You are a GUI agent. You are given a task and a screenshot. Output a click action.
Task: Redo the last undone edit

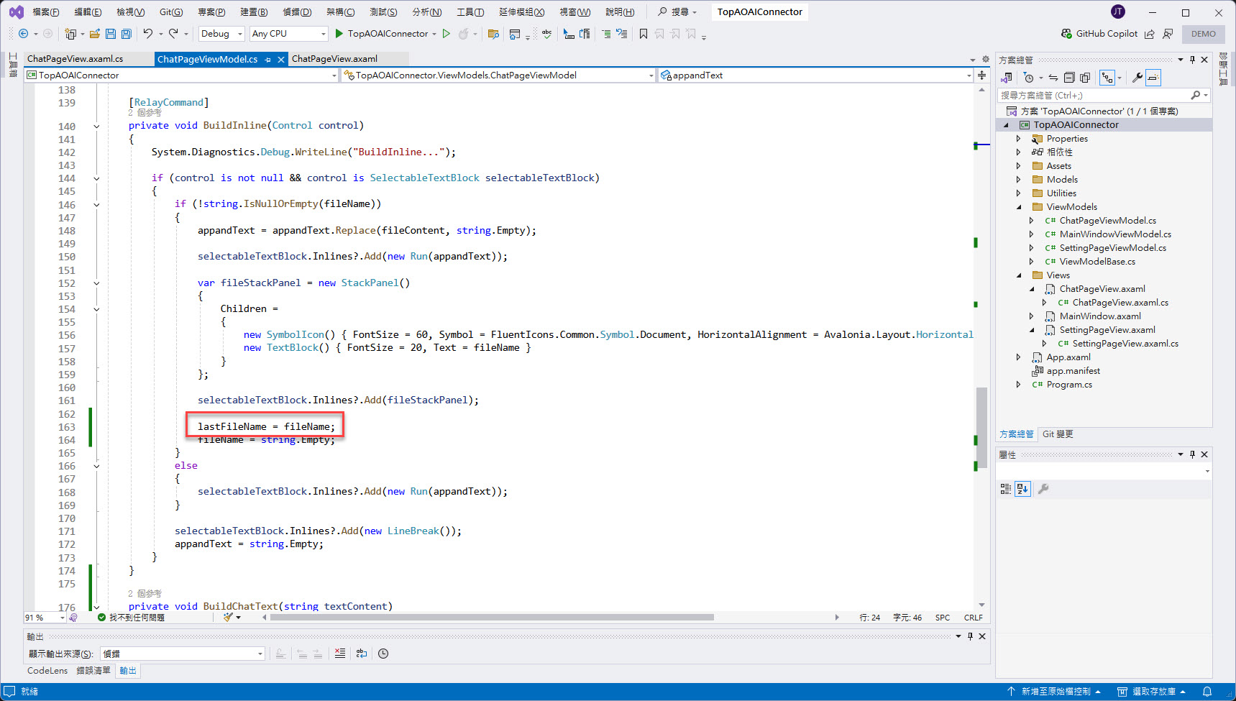point(173,34)
